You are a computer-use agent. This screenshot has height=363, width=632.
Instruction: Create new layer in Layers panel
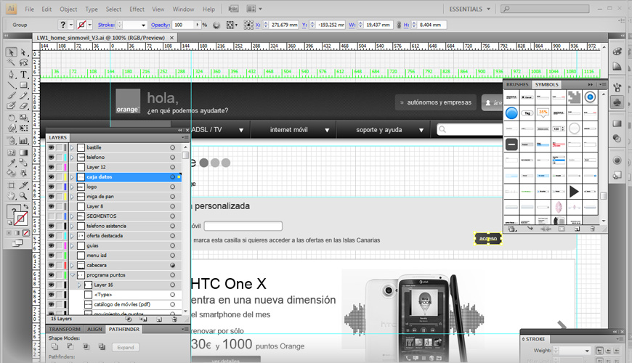(x=159, y=319)
